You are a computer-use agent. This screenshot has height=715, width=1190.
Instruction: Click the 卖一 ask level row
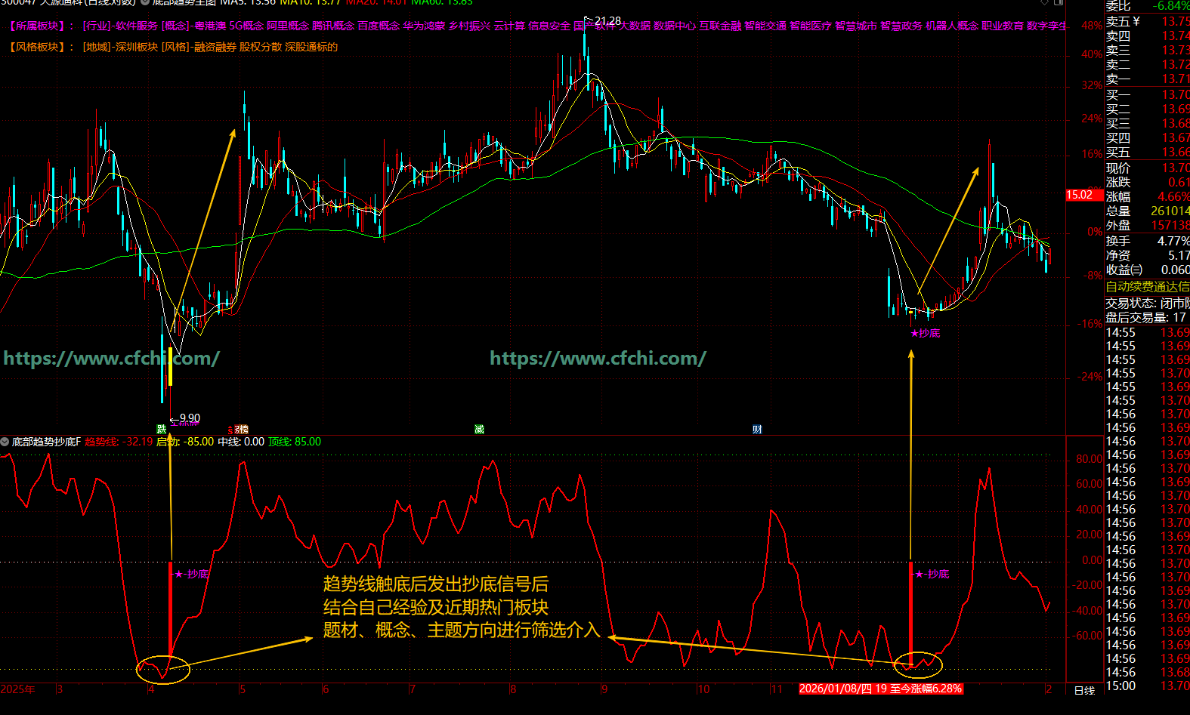(x=1147, y=79)
